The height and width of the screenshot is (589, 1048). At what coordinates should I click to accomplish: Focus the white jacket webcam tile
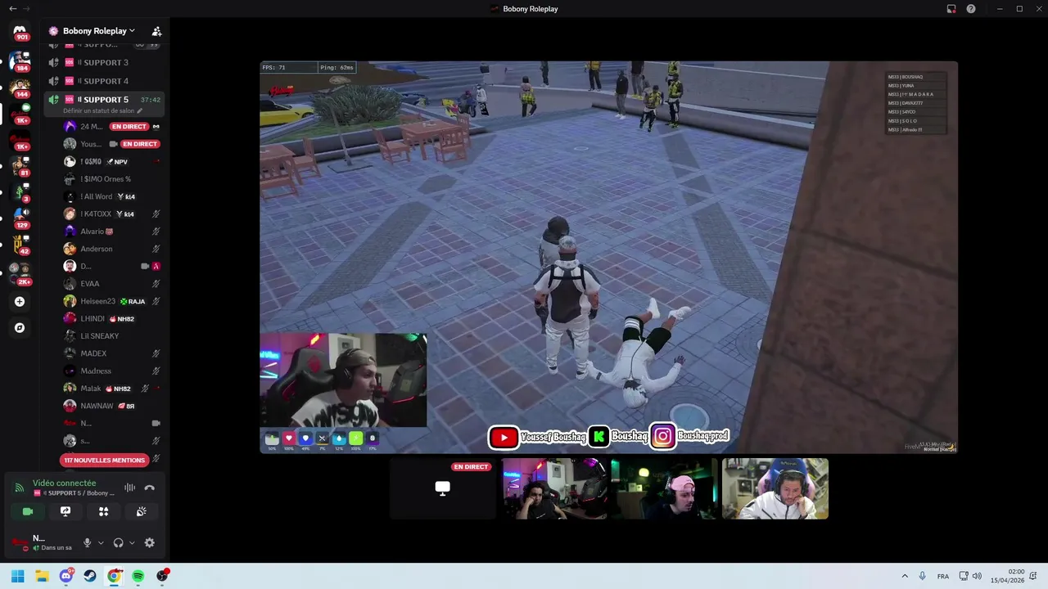click(775, 488)
